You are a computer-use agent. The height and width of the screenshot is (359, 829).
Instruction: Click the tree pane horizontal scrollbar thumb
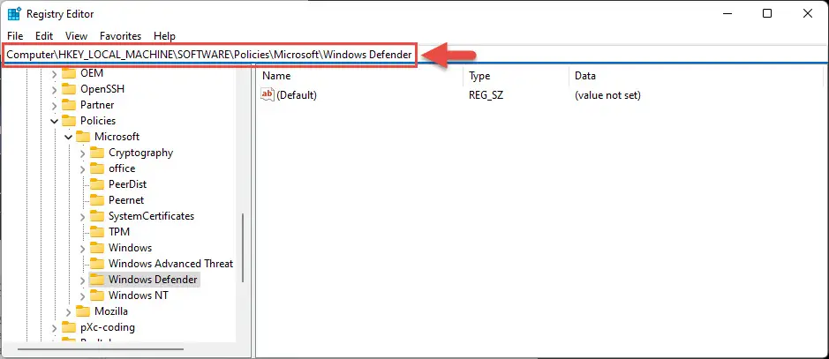(101, 349)
